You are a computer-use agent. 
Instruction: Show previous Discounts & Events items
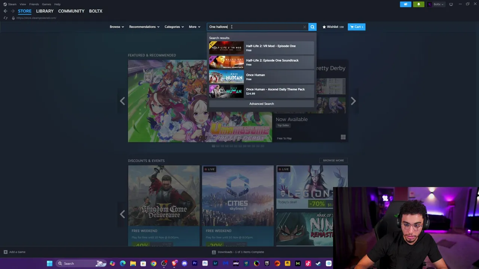pos(122,214)
